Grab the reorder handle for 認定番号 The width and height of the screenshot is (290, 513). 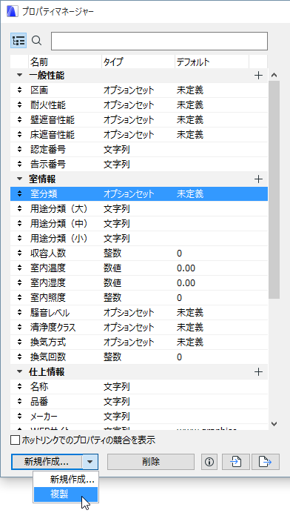pyautogui.click(x=19, y=150)
